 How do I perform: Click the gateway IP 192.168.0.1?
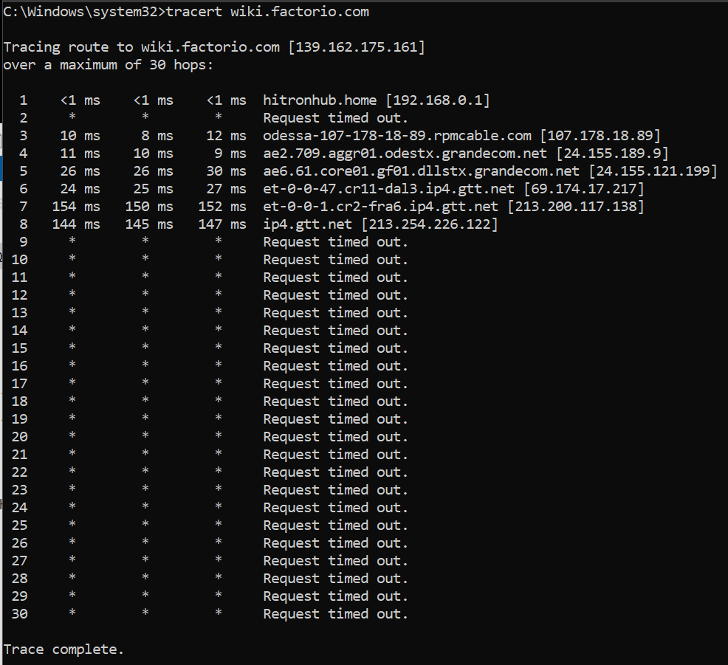click(x=438, y=100)
